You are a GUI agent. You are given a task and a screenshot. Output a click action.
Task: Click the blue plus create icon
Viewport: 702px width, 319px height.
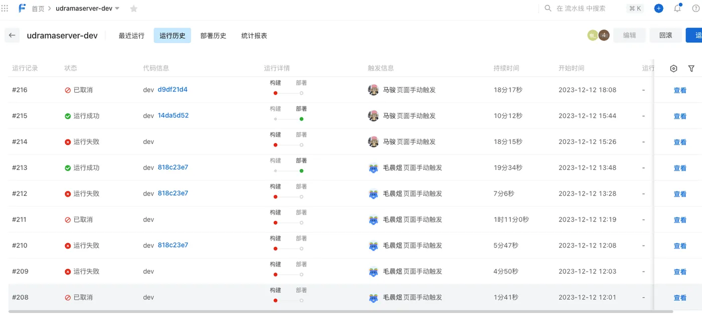coord(659,8)
